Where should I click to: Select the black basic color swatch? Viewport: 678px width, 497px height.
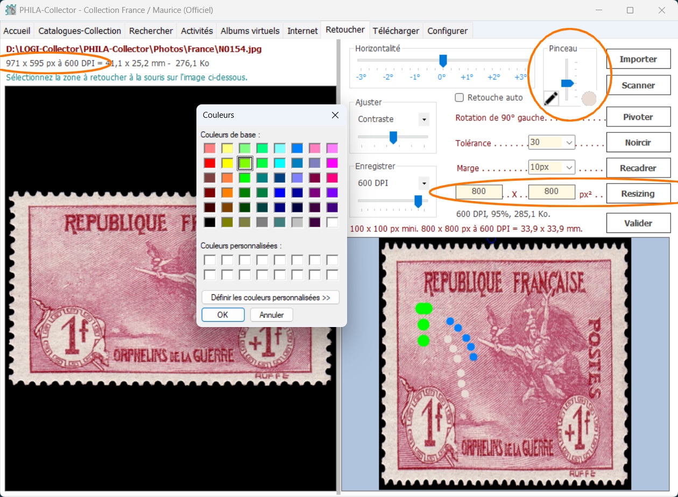click(x=210, y=222)
